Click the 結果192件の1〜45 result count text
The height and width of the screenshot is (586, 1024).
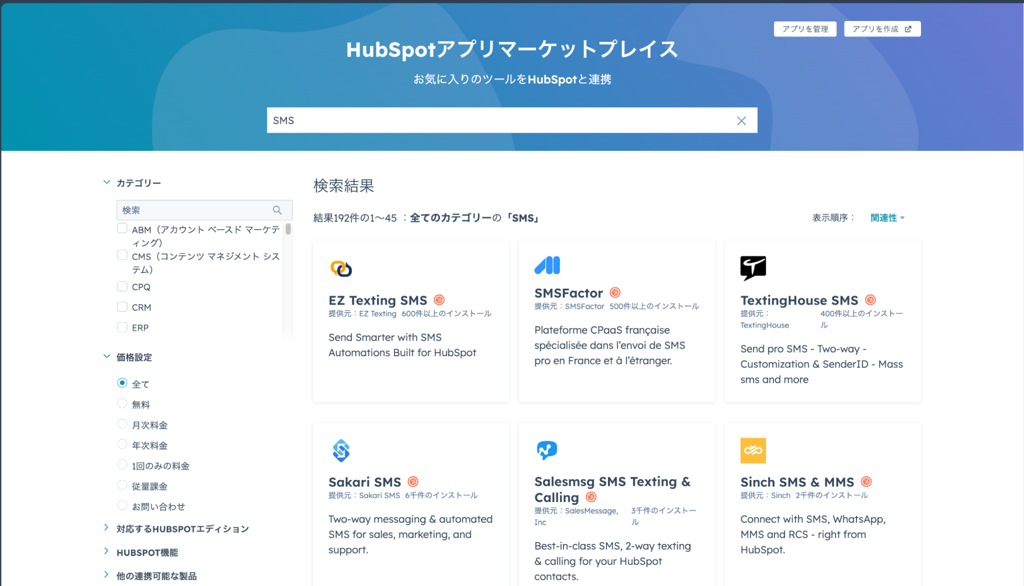[x=355, y=218]
